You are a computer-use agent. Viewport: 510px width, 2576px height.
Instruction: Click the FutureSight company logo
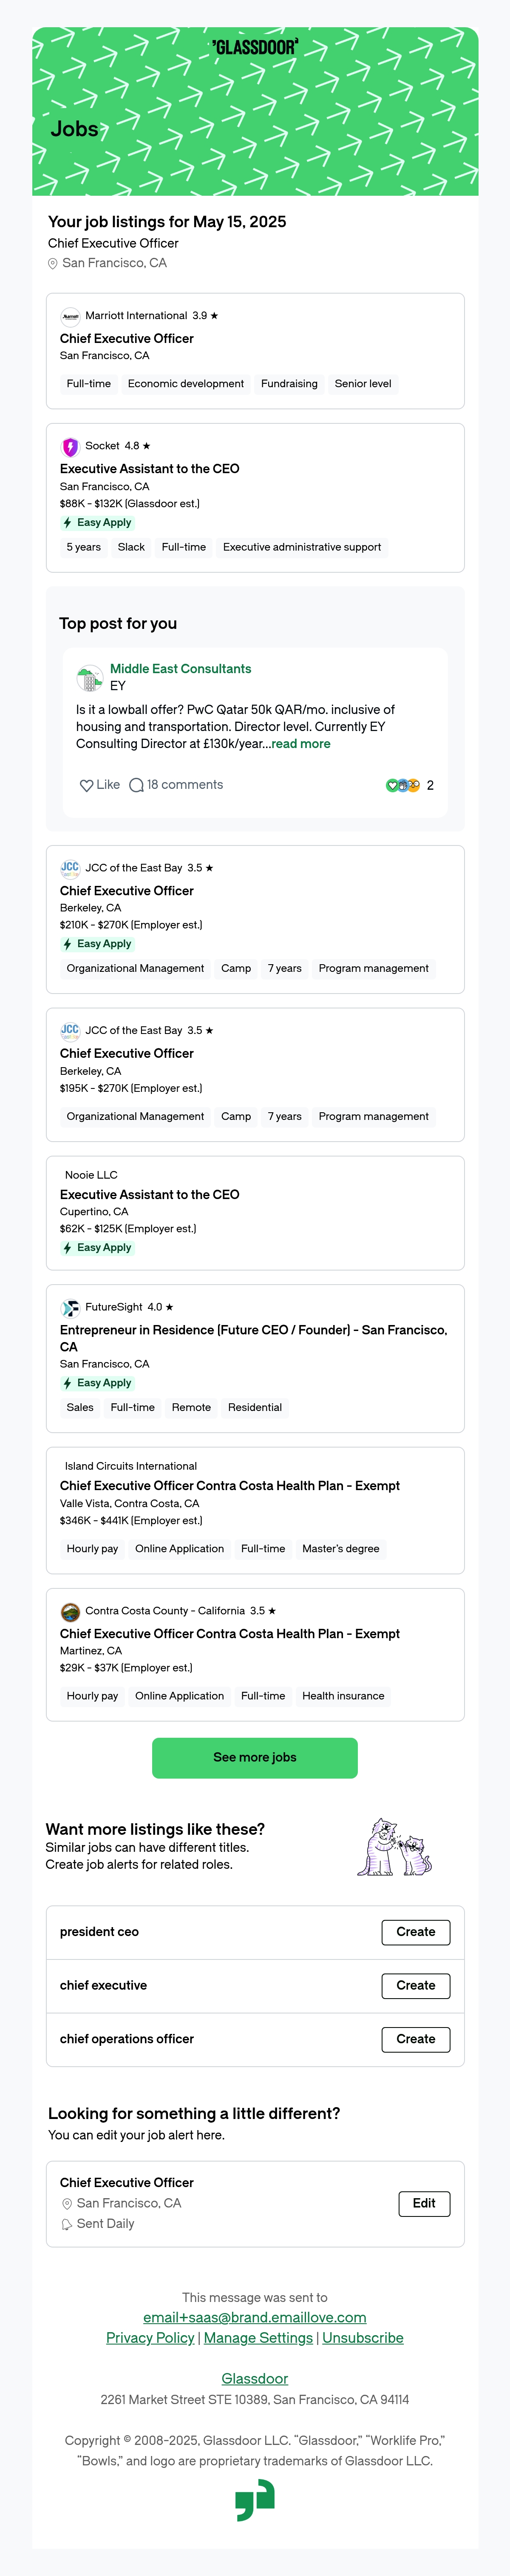click(x=70, y=1308)
